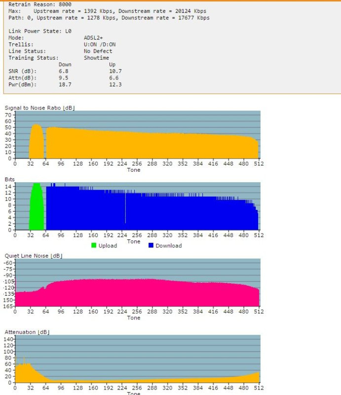The image size is (341, 395).
Task: Click the orange upstream hump in SNR chart
Action: pos(37,142)
